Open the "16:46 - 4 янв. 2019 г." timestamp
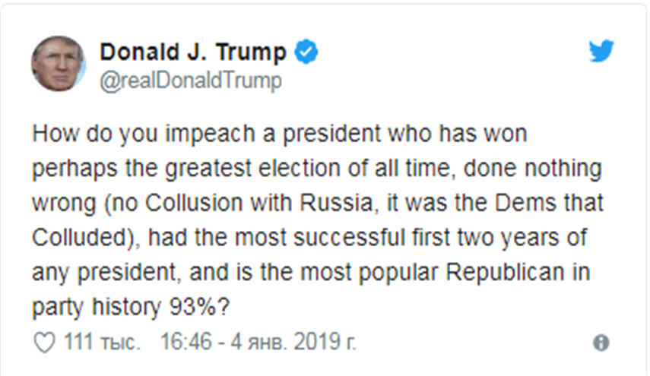This screenshot has width=650, height=376. click(257, 343)
